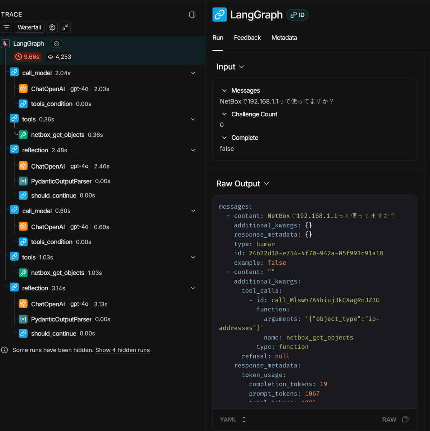Click the tool call id call_Mlswh7A4hiujJkCXagRoJZ3G
The image size is (430, 431).
coord(325,300)
